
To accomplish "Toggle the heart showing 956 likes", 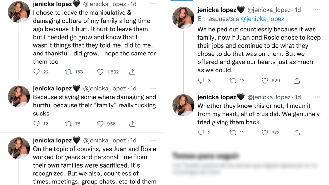I will (x=100, y=124).
